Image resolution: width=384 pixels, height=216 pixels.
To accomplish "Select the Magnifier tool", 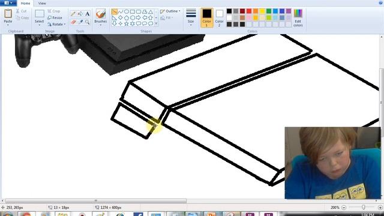I will coord(88,22).
